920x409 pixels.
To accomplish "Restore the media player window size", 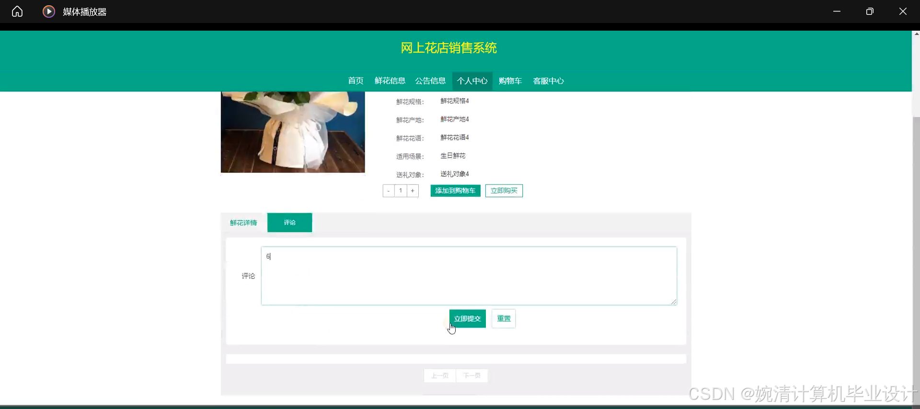I will click(870, 11).
